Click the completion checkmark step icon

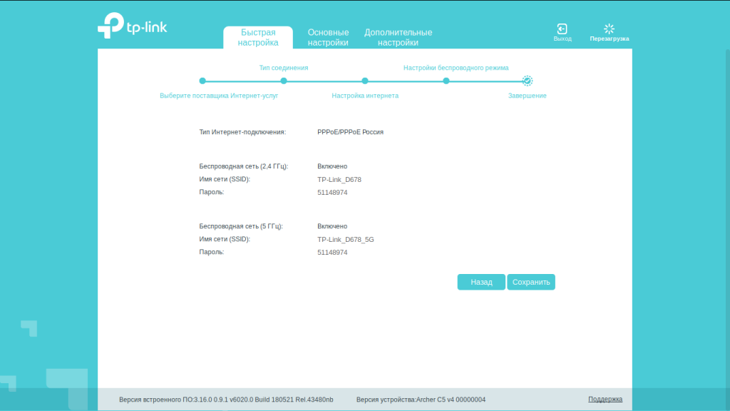pyautogui.click(x=527, y=81)
